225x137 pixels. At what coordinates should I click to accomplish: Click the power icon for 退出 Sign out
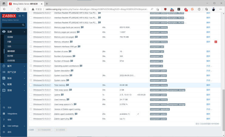coord(4,132)
